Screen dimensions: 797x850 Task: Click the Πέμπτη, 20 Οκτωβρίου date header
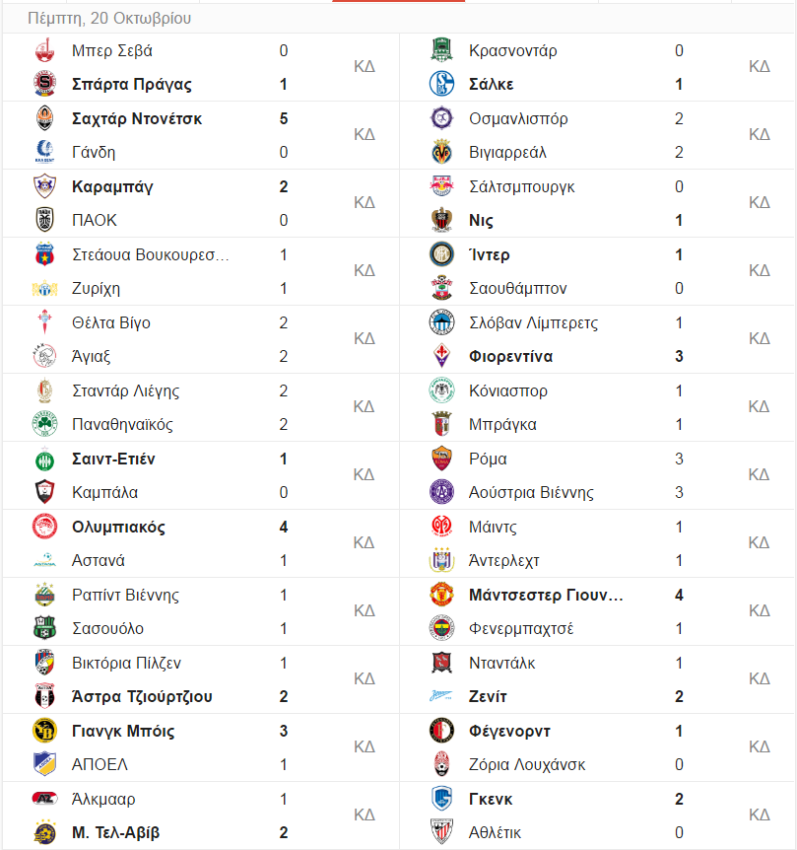[x=109, y=19]
